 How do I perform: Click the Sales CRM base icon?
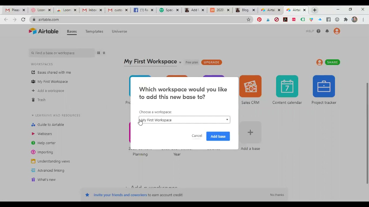click(250, 86)
